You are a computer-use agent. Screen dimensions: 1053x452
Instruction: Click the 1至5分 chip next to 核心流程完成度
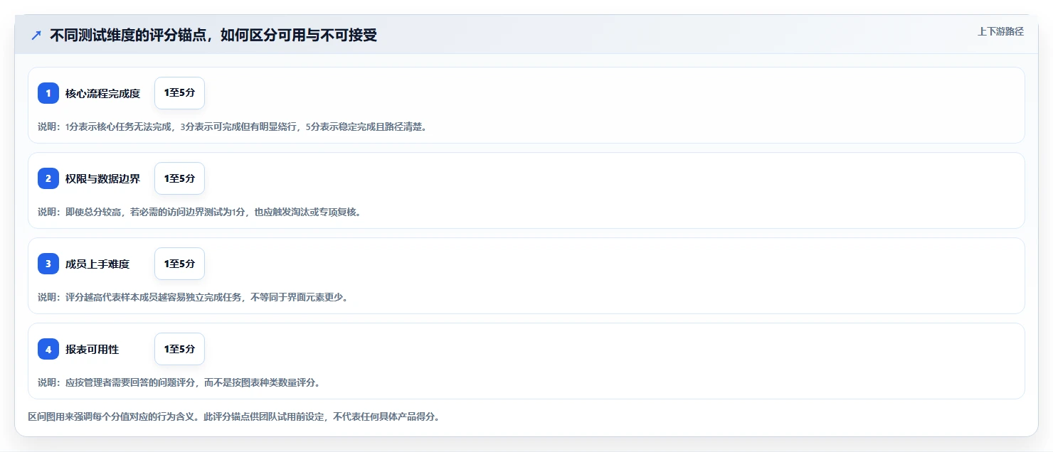179,93
